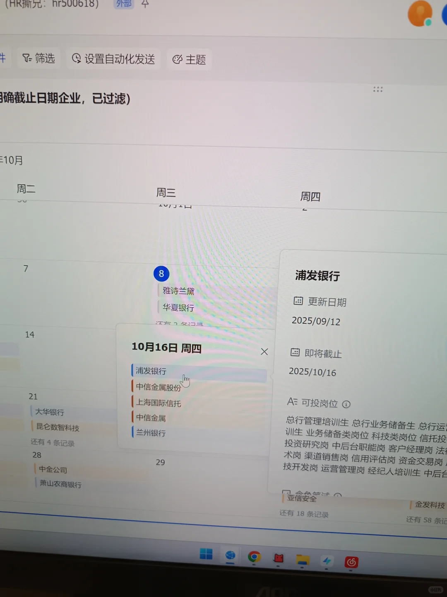Open the 萧山农商银行 calendar entry
447x597 pixels.
tap(60, 484)
